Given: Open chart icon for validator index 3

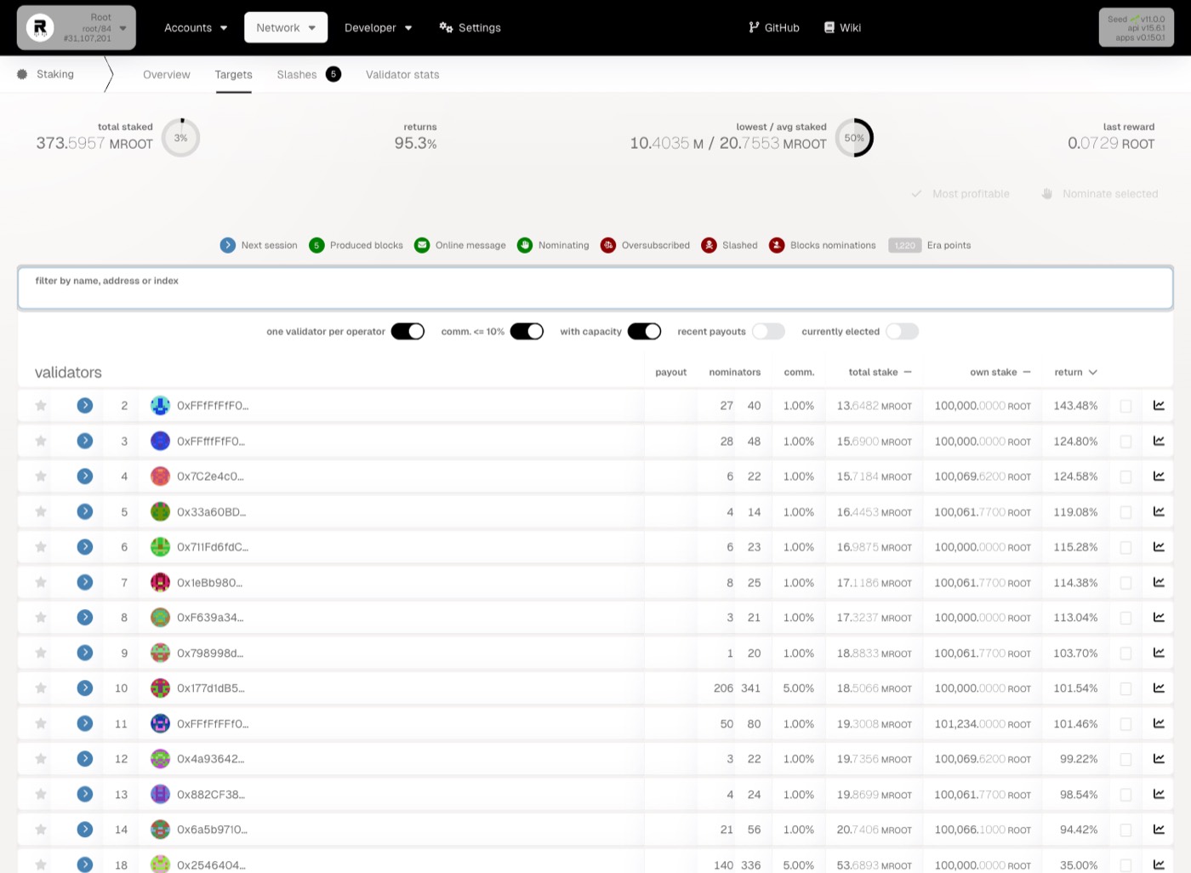Looking at the screenshot, I should click(x=1159, y=442).
